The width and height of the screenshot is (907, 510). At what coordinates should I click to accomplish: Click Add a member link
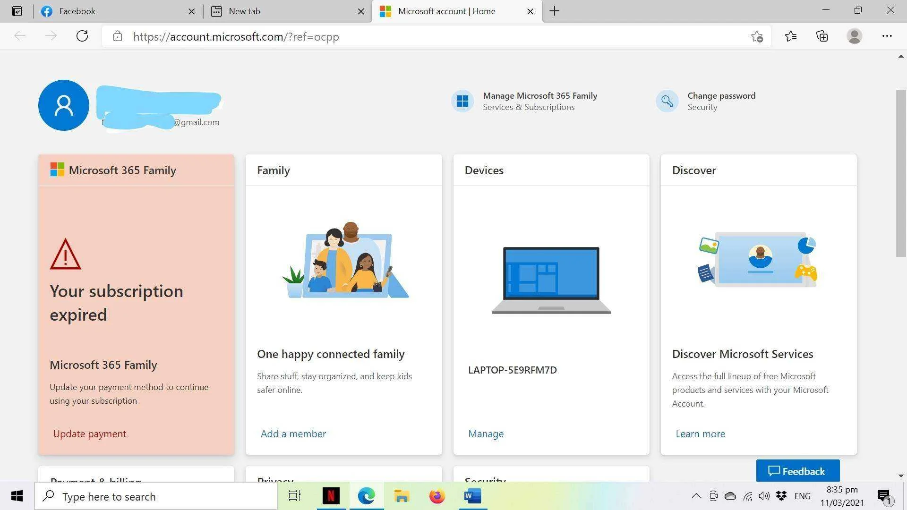click(x=293, y=433)
